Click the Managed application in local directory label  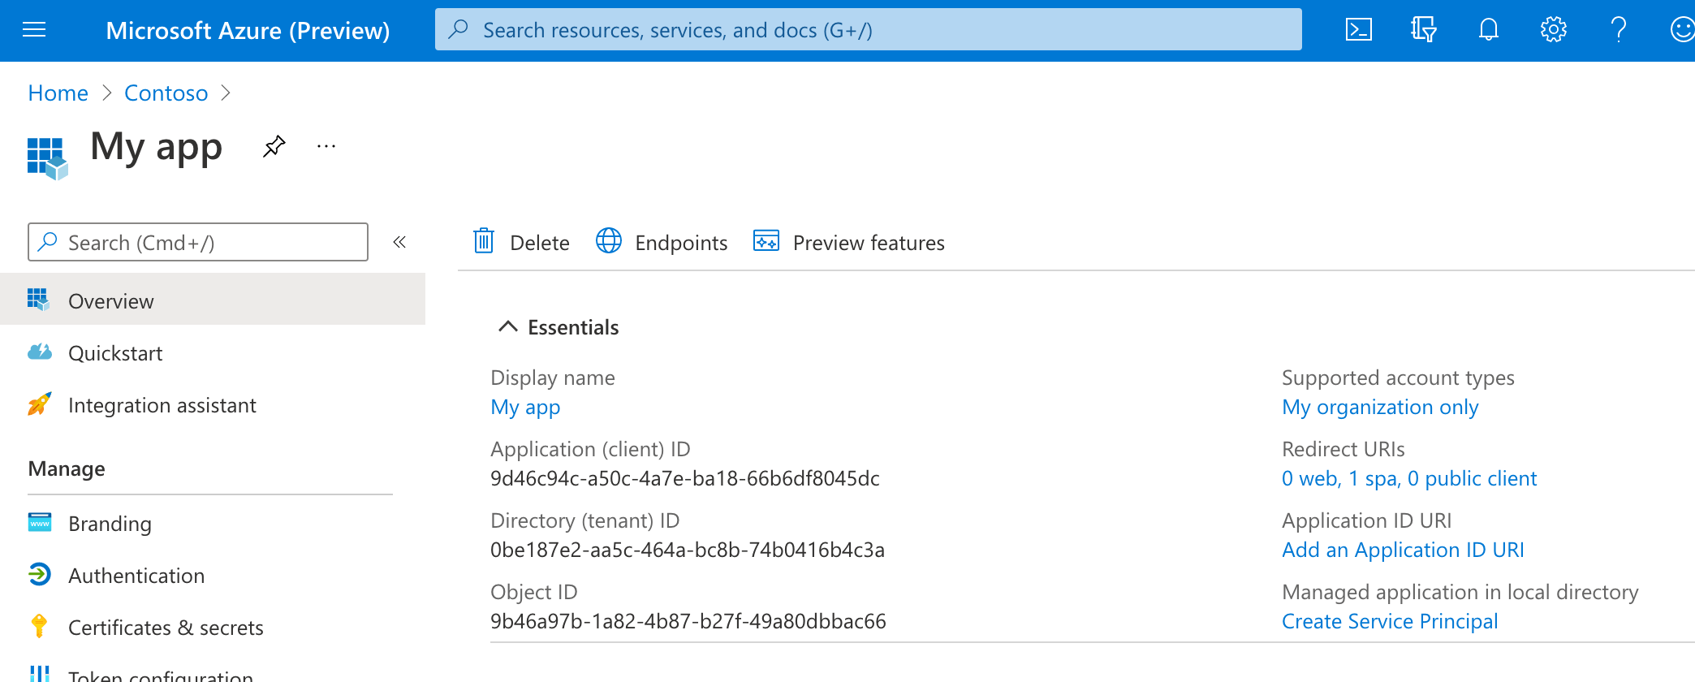pyautogui.click(x=1460, y=592)
